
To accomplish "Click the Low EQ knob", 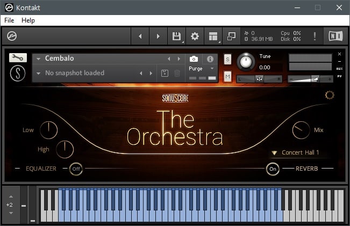I will coord(48,130).
